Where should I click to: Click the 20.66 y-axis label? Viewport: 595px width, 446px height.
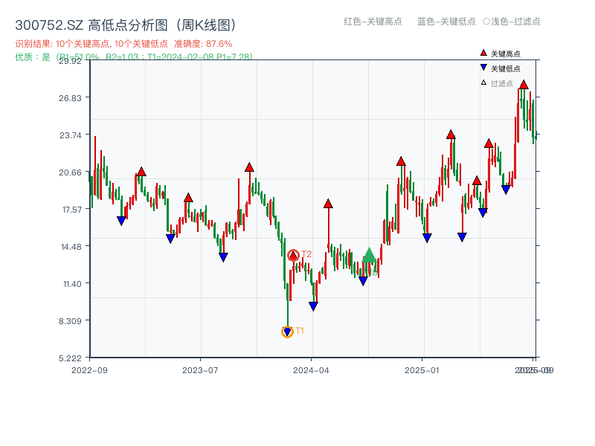[70, 172]
